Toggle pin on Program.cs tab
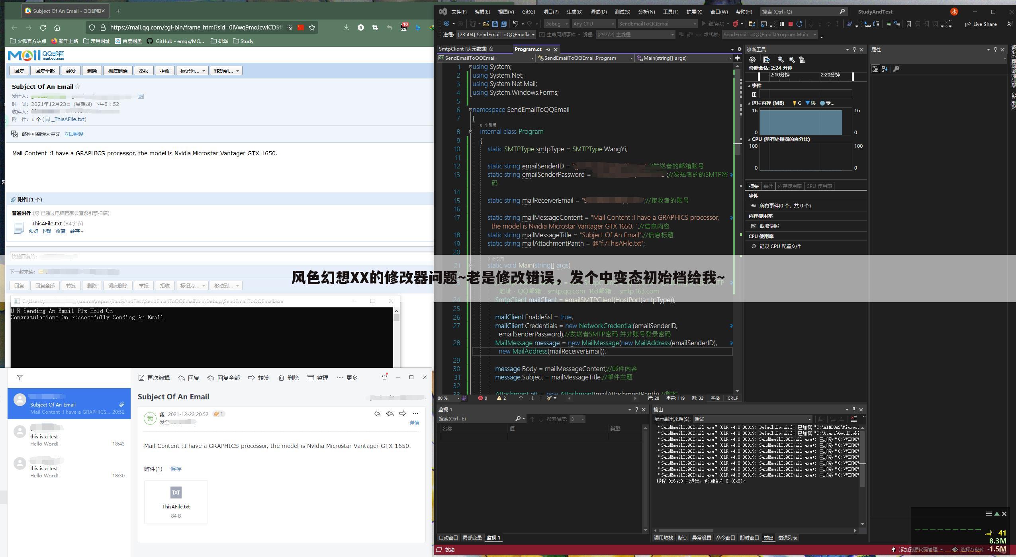1016x557 pixels. pyautogui.click(x=548, y=49)
